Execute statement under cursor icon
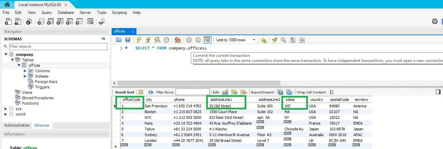This screenshot has width=443, height=149. tap(148, 40)
